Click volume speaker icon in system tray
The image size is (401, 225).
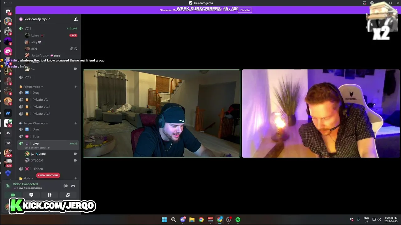click(379, 220)
